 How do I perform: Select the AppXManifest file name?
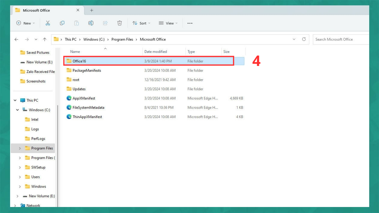[x=84, y=98]
